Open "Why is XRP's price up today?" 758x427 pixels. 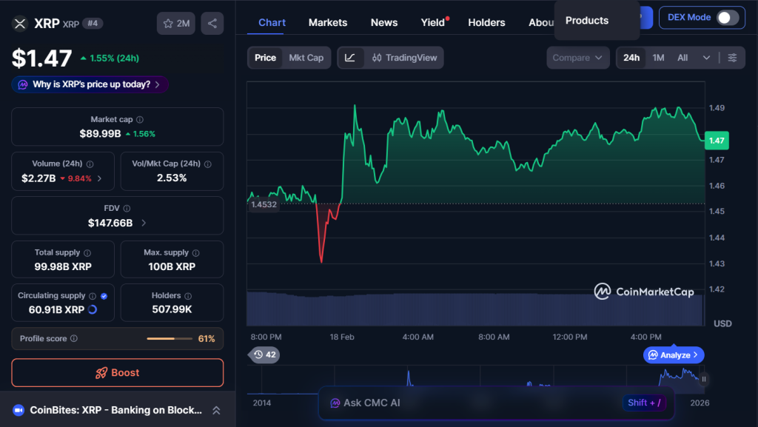(90, 84)
